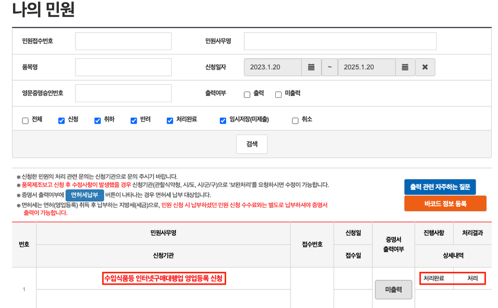Image resolution: width=498 pixels, height=308 pixels.
Task: Click the 진행사항 column header
Action: [x=434, y=233]
